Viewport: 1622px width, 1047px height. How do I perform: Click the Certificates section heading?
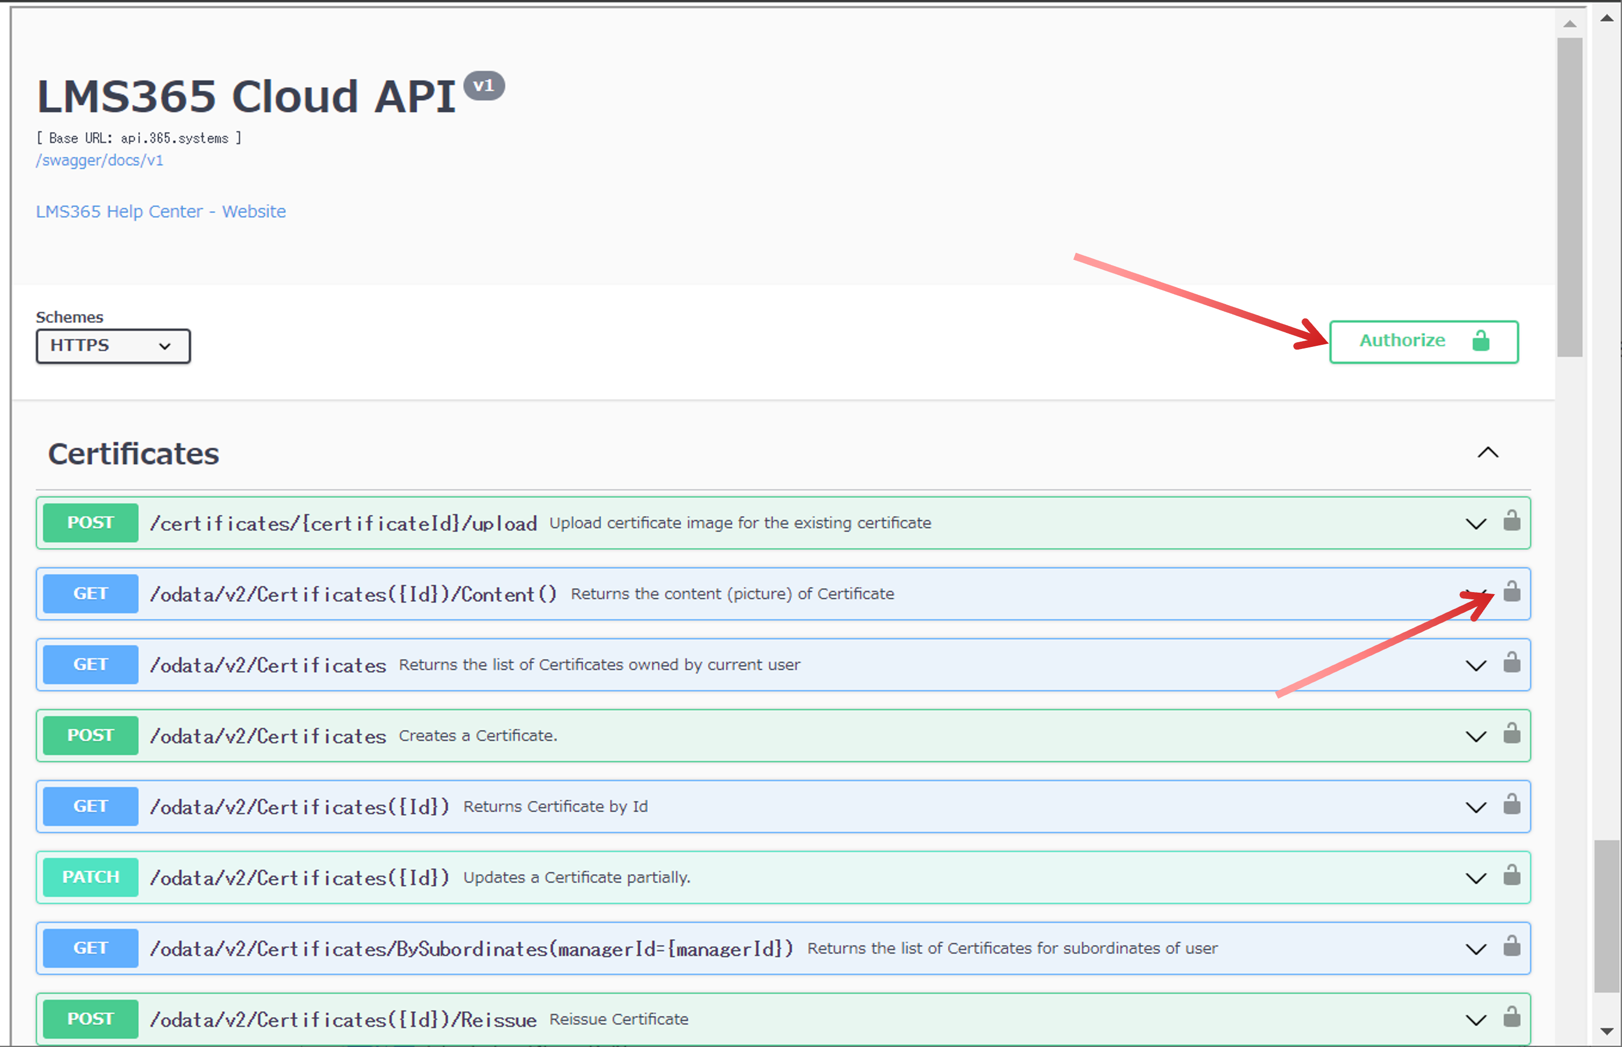133,454
